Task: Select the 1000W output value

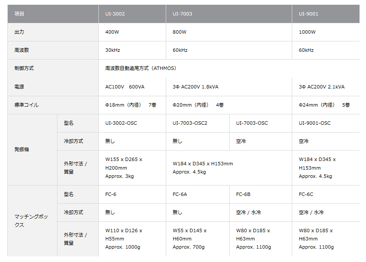Action: click(x=307, y=32)
